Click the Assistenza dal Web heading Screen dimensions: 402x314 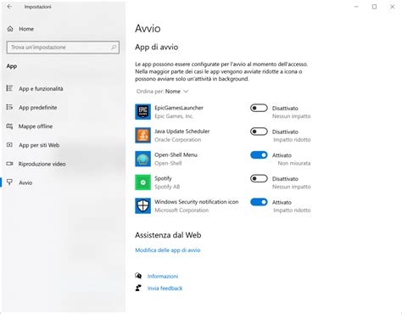tap(168, 235)
